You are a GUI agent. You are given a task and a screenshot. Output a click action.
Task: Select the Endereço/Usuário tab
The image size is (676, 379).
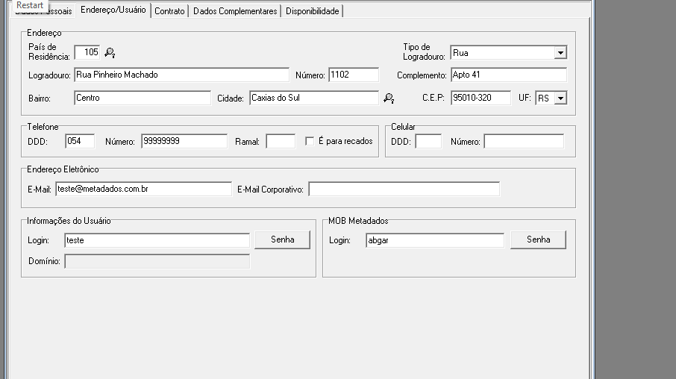(x=113, y=10)
